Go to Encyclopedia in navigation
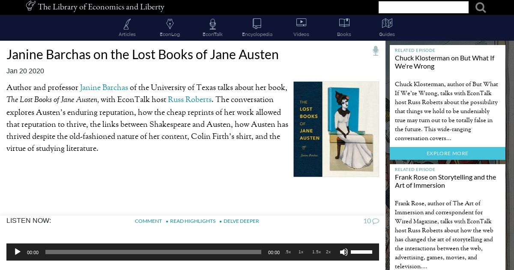The width and height of the screenshot is (514, 270). [257, 34]
